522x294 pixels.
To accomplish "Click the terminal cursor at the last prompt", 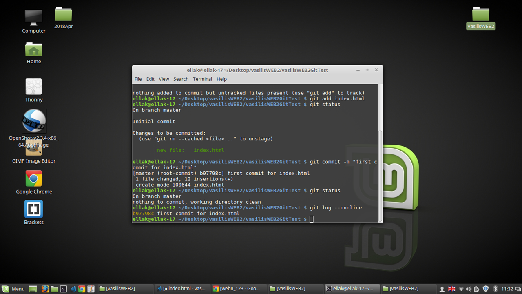I will click(x=312, y=219).
